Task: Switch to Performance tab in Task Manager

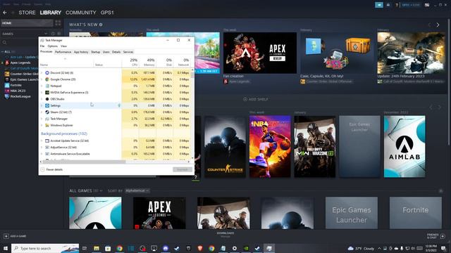Action: pos(63,52)
